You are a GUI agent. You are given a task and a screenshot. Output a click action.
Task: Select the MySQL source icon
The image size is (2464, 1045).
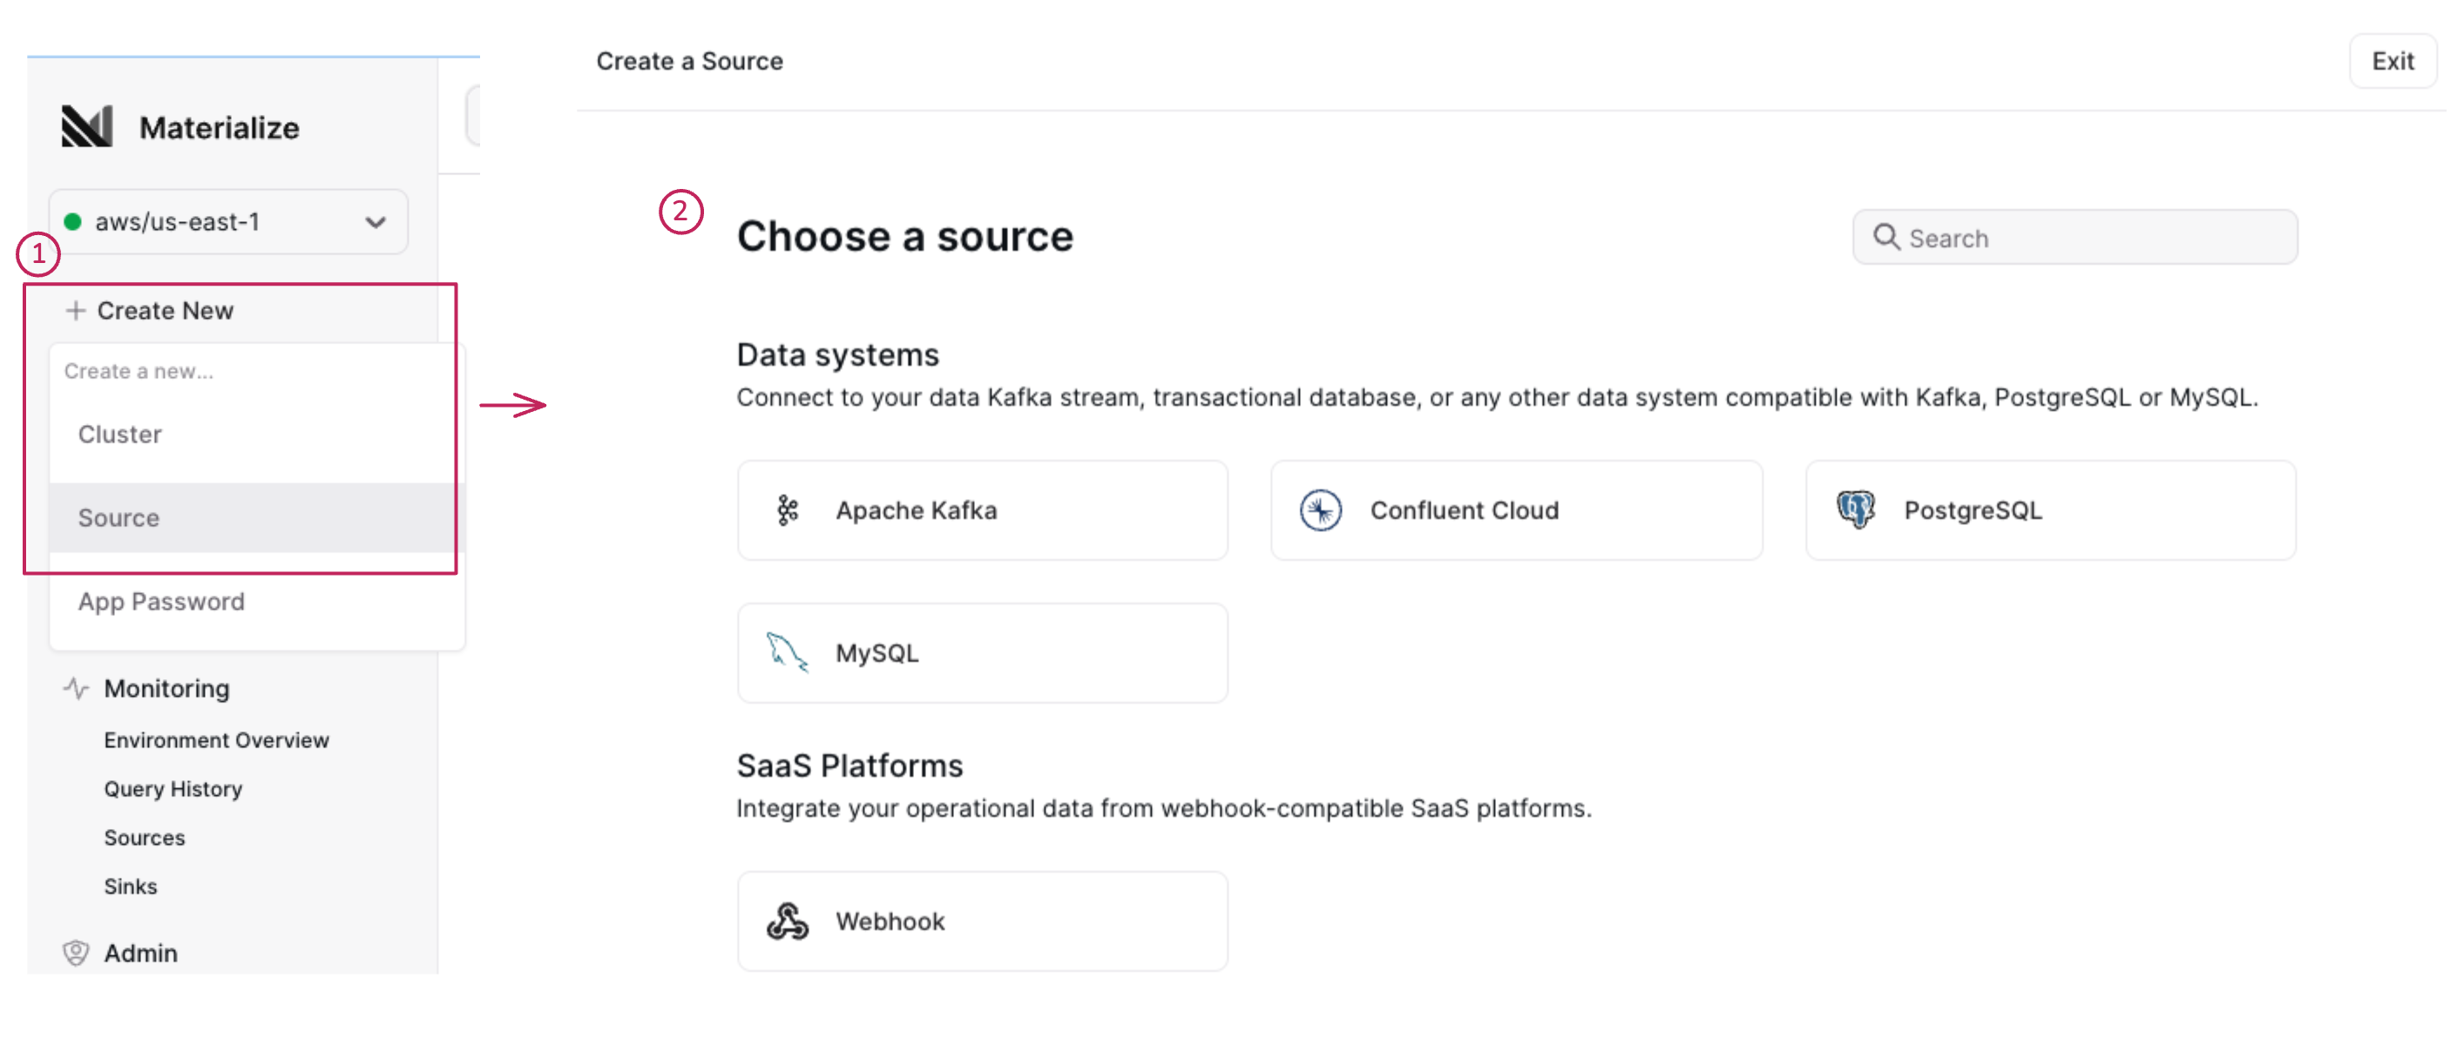pos(786,652)
